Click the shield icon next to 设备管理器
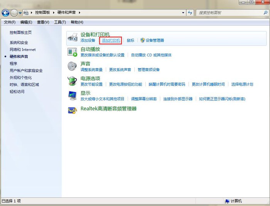Viewport: 270px width, 206px height. (142, 40)
